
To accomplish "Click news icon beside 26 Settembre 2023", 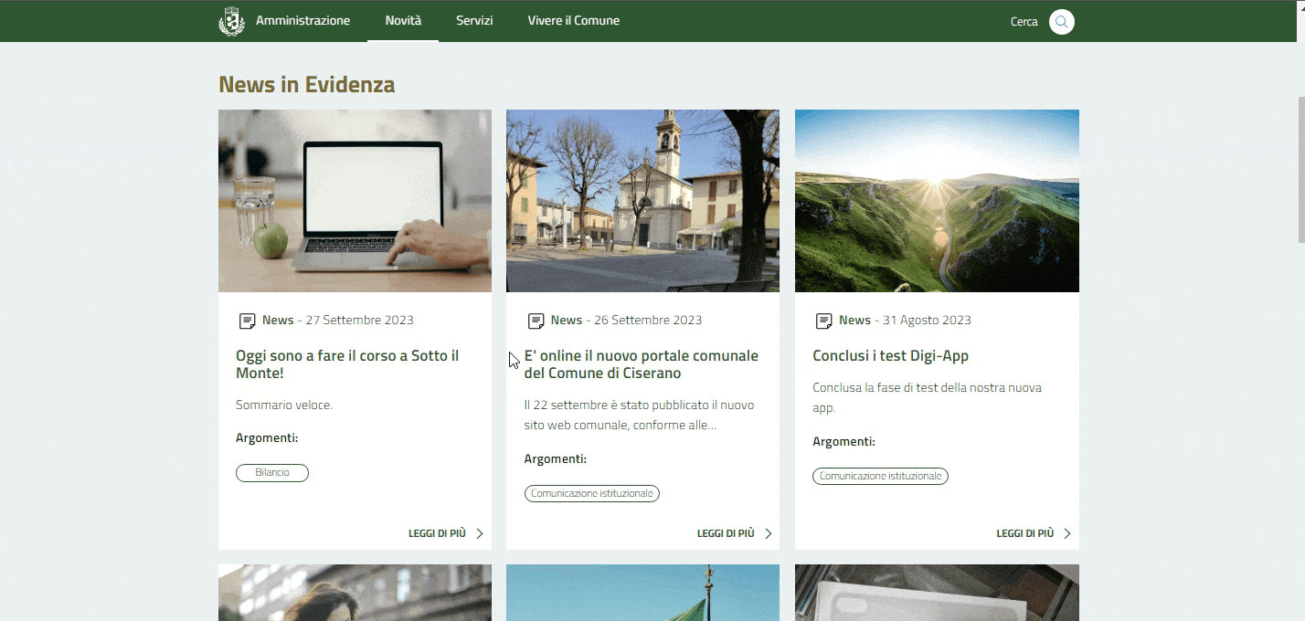I will point(536,321).
